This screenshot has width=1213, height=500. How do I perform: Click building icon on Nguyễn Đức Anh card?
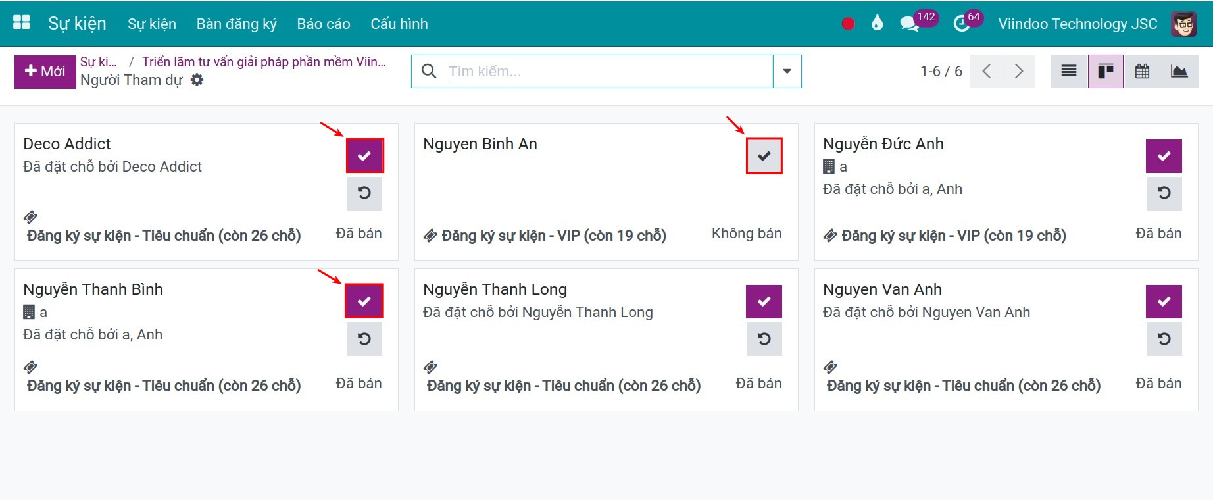(829, 166)
